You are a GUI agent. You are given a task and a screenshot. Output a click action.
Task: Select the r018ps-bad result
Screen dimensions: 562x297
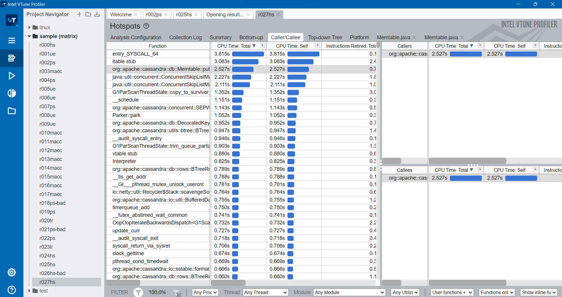click(x=52, y=203)
